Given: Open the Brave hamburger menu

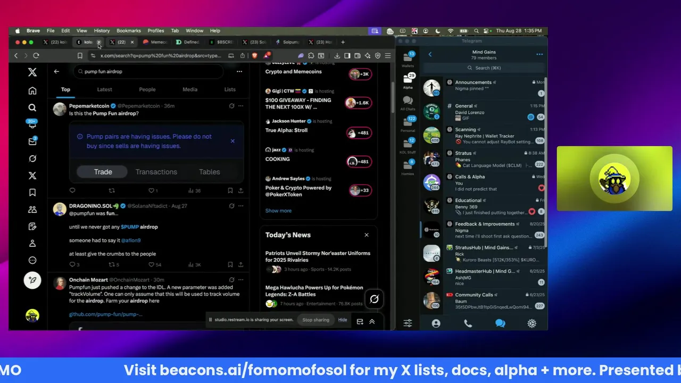Looking at the screenshot, I should [388, 55].
